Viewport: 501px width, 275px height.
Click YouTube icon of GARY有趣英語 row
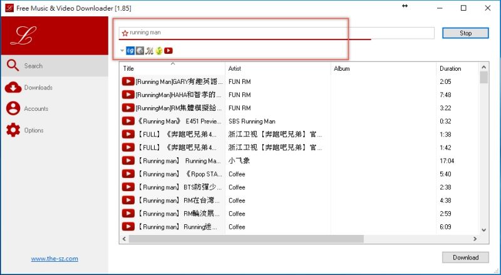tap(128, 81)
